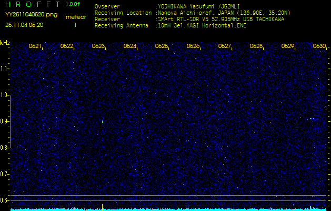The width and height of the screenshot is (331, 211).
Task: Click the kHz axis unit label
Action: [5, 43]
